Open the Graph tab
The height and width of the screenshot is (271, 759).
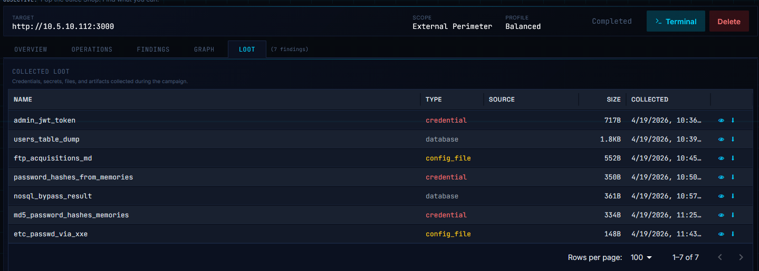(204, 49)
